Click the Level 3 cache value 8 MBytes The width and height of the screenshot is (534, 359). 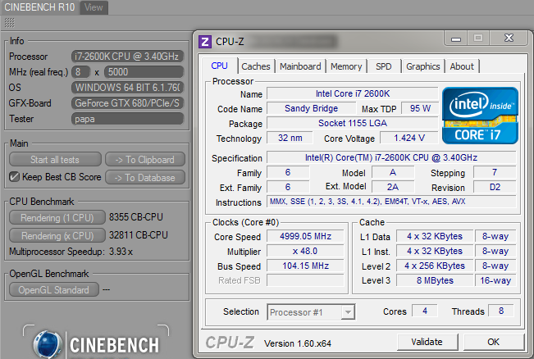[x=435, y=281]
